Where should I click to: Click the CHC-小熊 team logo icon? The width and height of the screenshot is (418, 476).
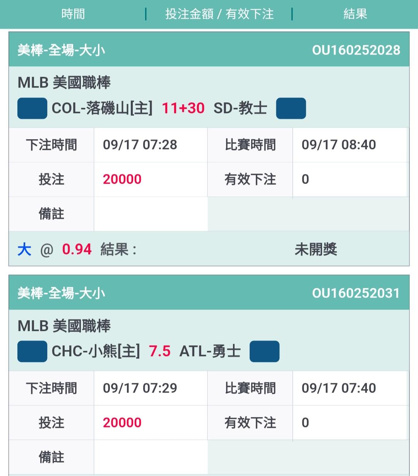point(33,351)
